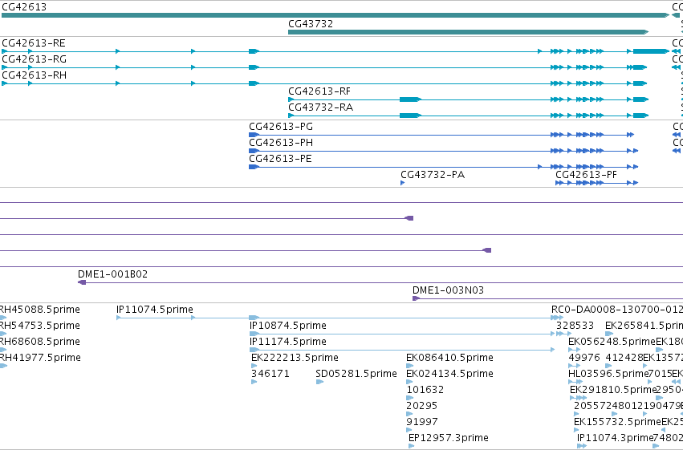Click the IP11074.3prime EST label
The width and height of the screenshot is (683, 450).
616,438
